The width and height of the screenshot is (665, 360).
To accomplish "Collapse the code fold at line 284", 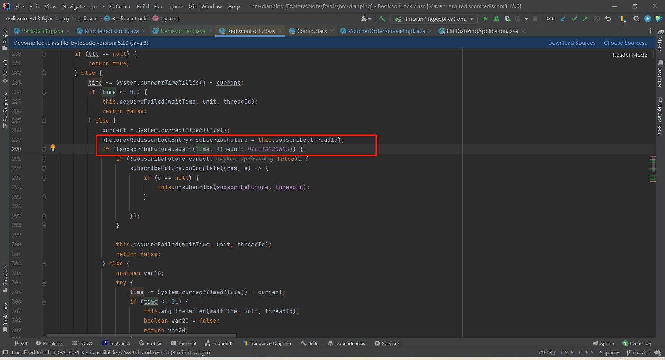I will click(x=44, y=92).
